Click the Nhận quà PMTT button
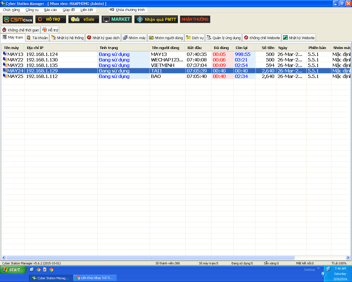 [156, 19]
